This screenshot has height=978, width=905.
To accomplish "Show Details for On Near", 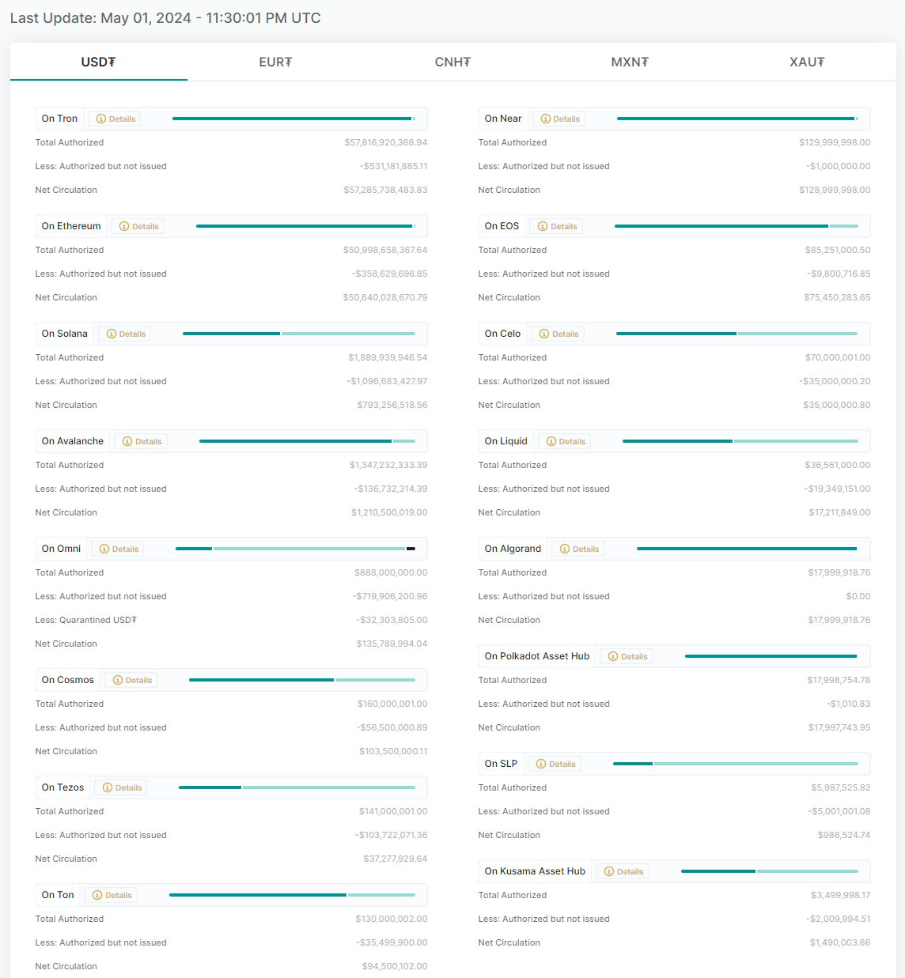I will 559,119.
